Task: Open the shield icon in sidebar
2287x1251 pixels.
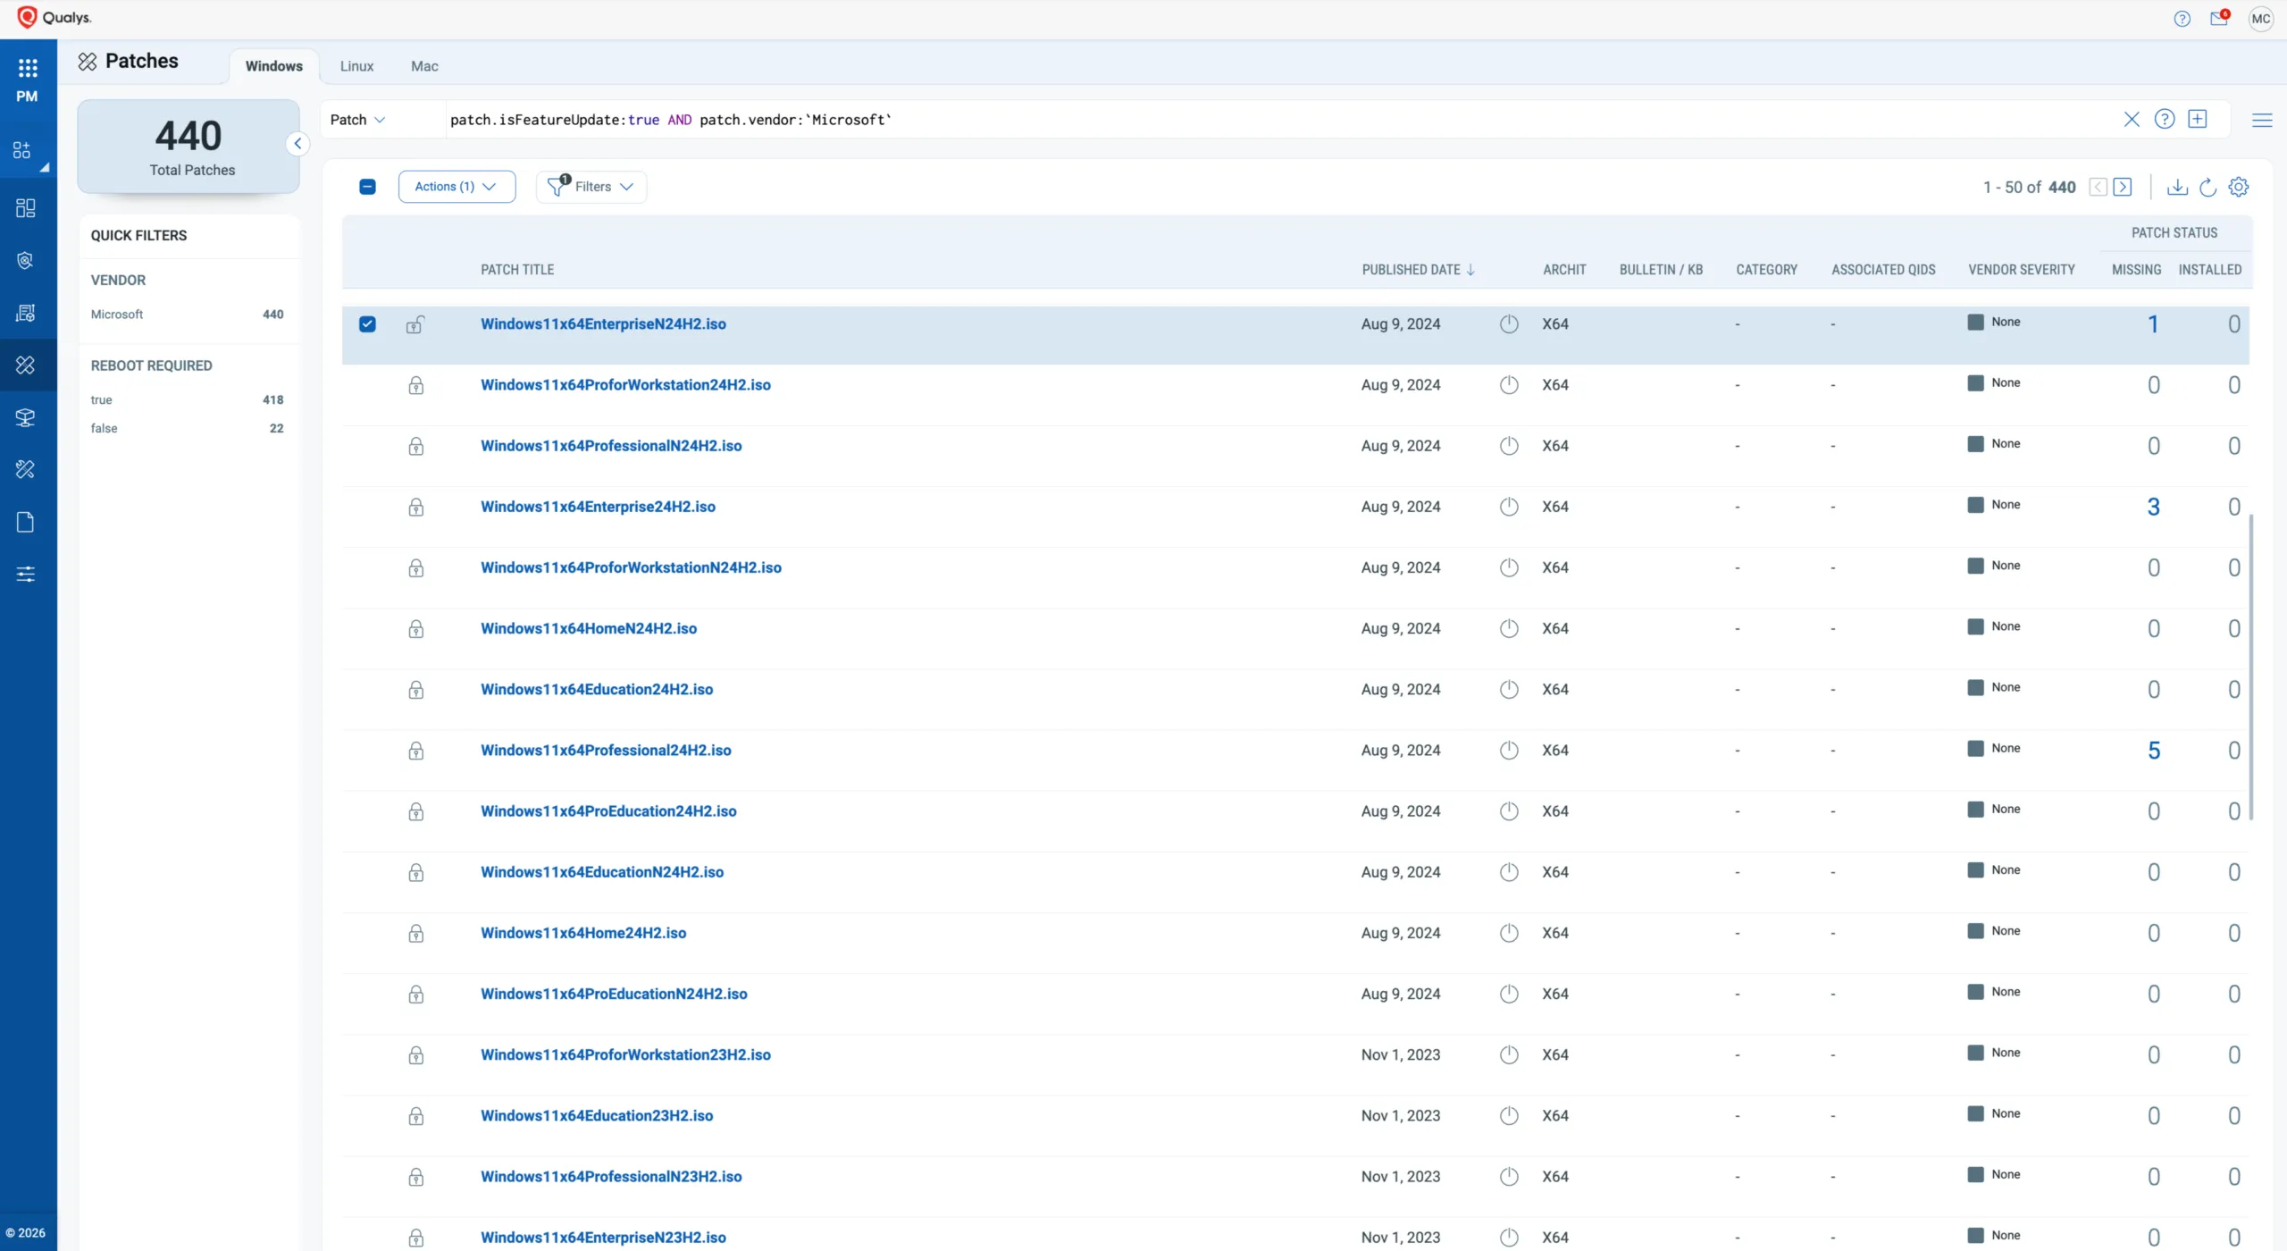Action: [25, 260]
